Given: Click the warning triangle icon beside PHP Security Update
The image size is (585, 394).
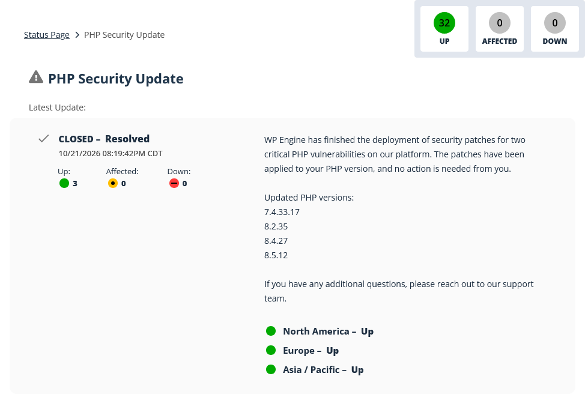Looking at the screenshot, I should tap(36, 77).
